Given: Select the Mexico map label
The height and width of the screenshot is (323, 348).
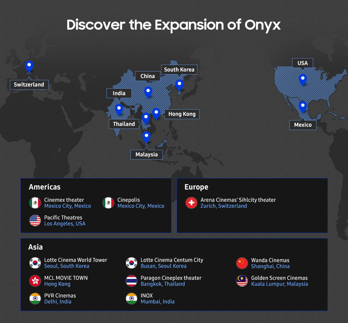Looking at the screenshot, I should [x=303, y=125].
